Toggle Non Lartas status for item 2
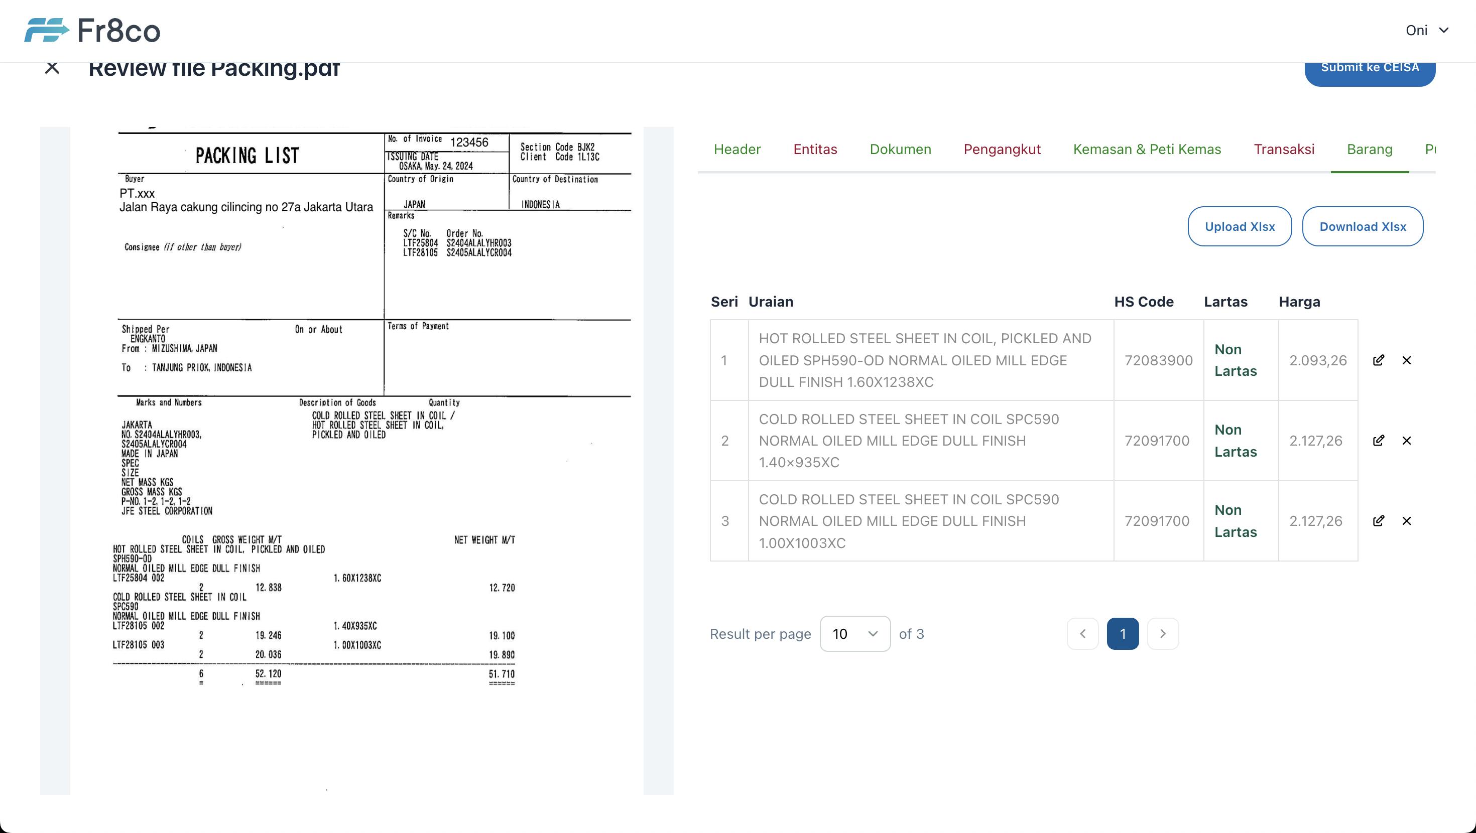This screenshot has width=1476, height=833. point(1236,440)
